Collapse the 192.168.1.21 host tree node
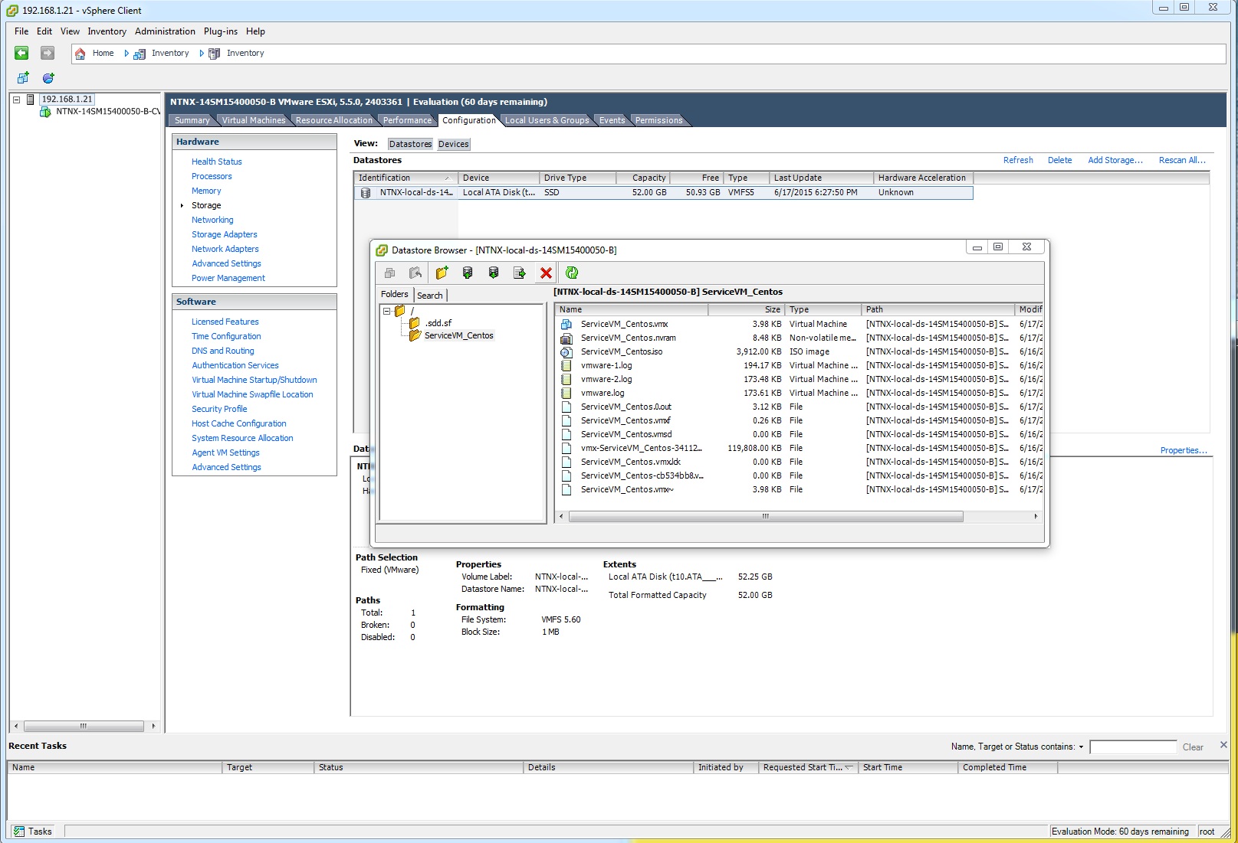Viewport: 1238px width, 843px height. (x=16, y=100)
